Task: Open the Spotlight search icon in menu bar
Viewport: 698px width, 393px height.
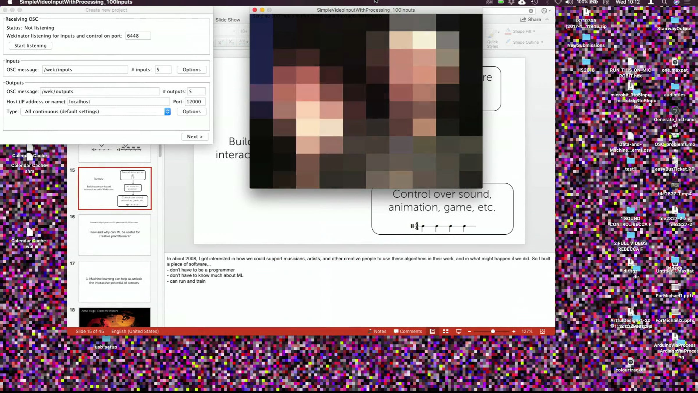Action: [664, 2]
